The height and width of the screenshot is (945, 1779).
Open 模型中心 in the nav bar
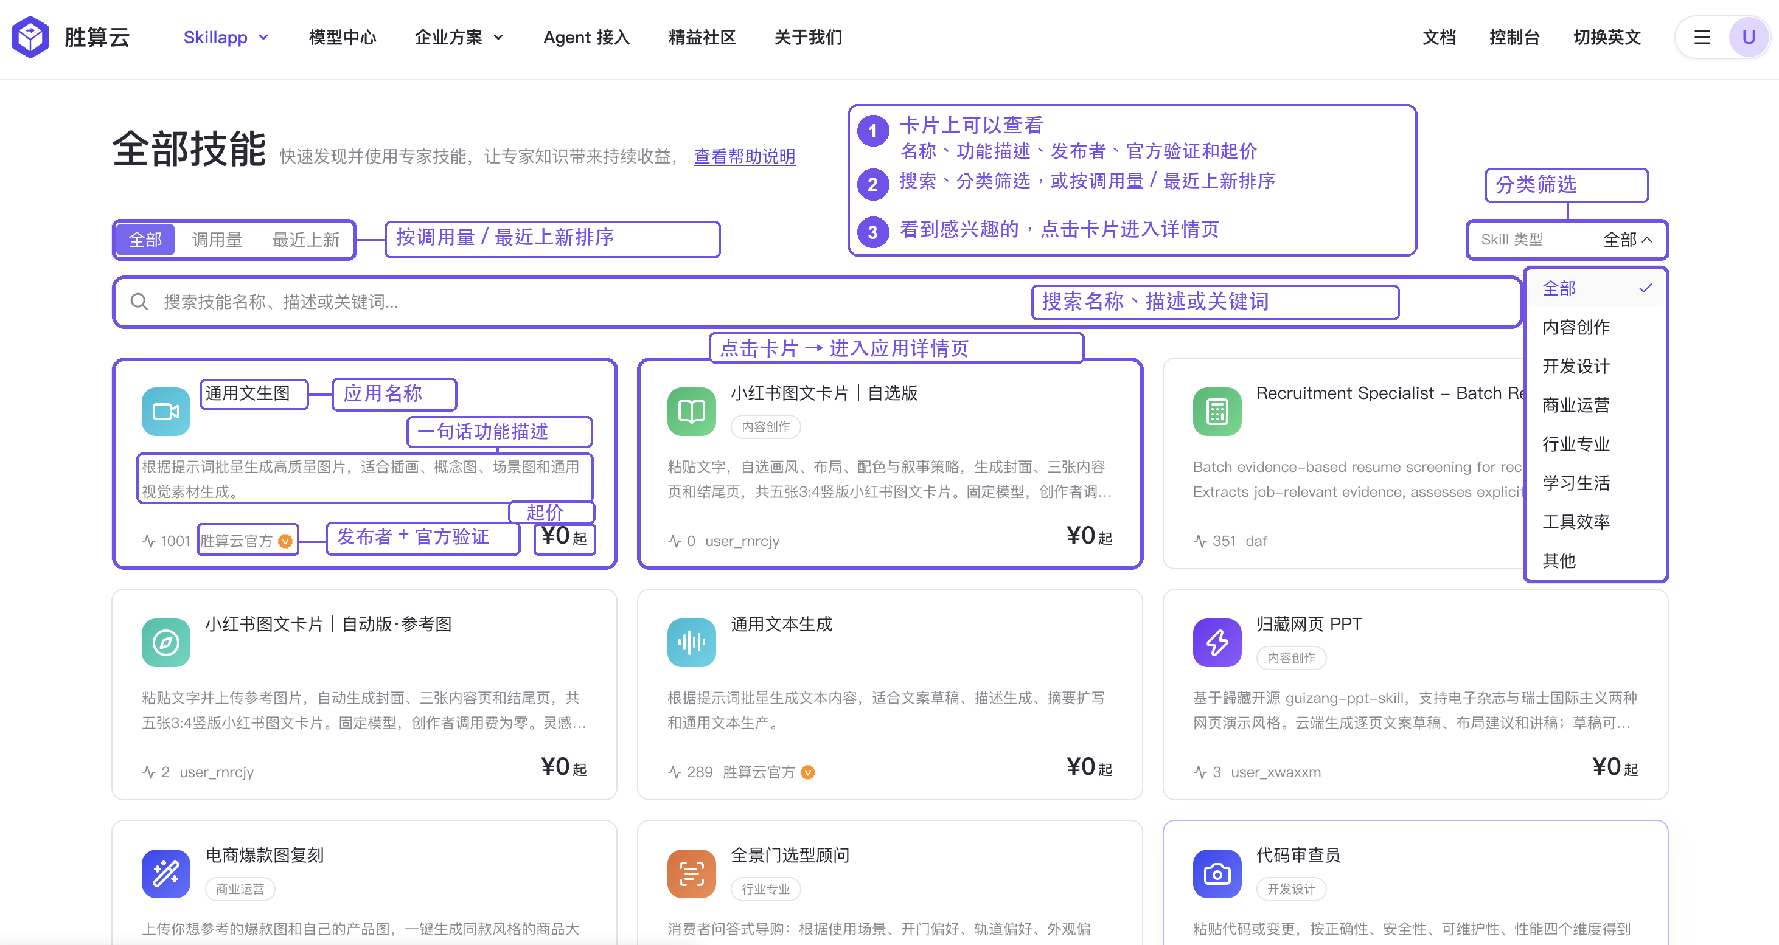point(343,37)
